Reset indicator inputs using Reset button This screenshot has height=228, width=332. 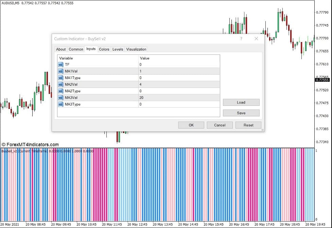pyautogui.click(x=248, y=125)
